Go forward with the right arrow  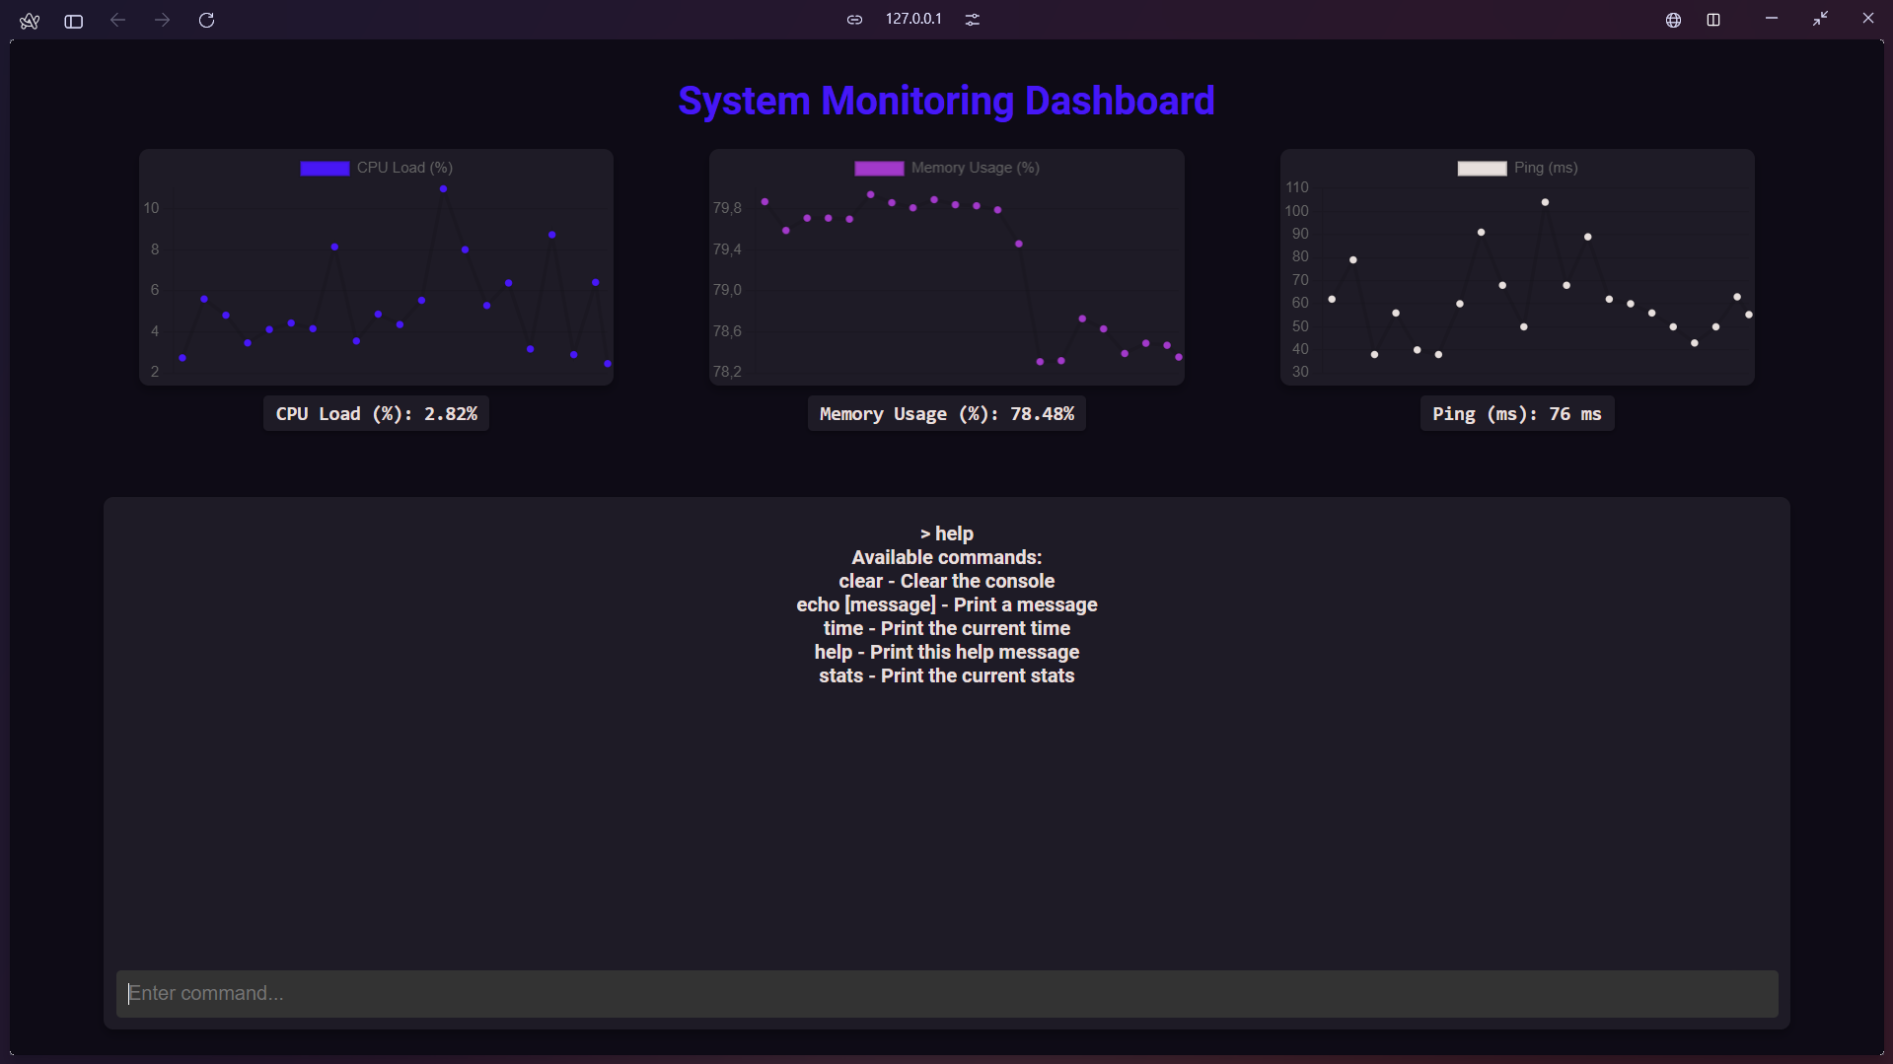tap(162, 20)
